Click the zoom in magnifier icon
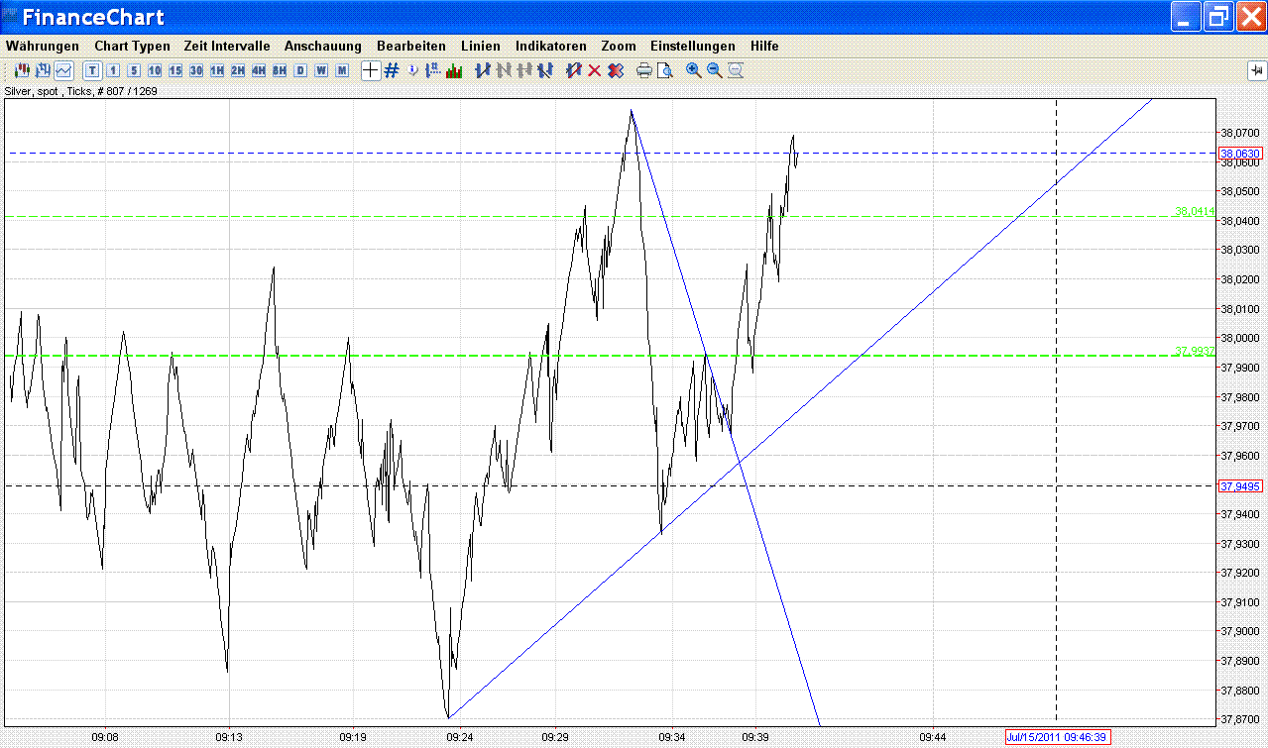This screenshot has height=748, width=1268. [x=694, y=70]
